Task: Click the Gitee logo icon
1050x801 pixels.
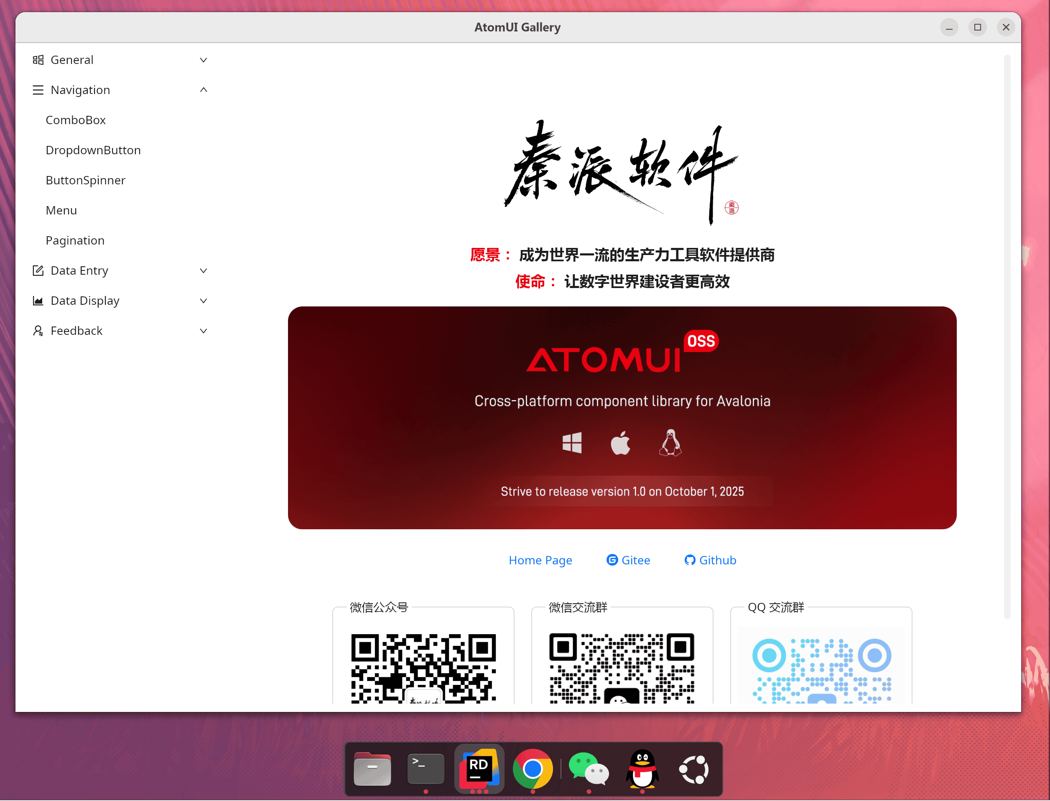Action: click(612, 560)
